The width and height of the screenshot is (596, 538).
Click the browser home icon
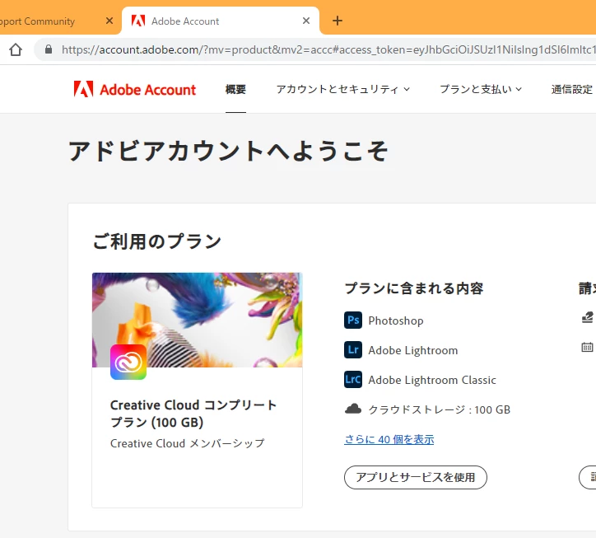coord(16,49)
